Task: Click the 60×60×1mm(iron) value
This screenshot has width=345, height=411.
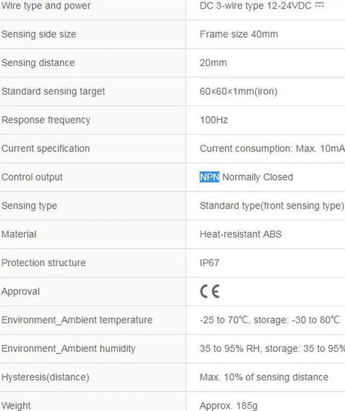Action: [x=238, y=91]
